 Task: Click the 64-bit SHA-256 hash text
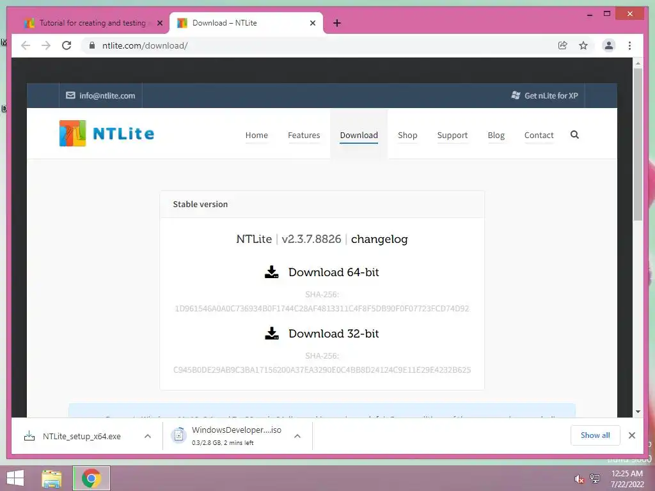(322, 309)
